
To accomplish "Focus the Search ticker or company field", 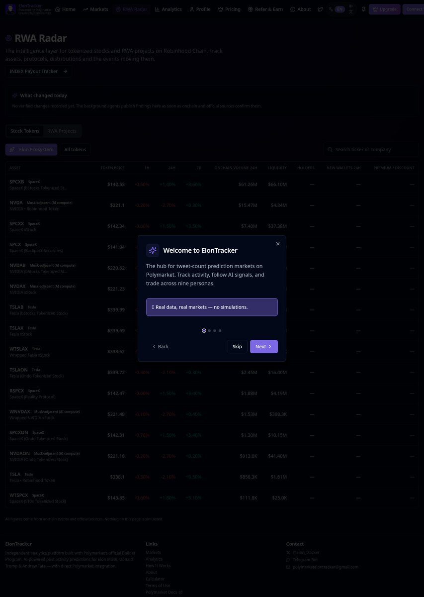I will click(x=371, y=149).
